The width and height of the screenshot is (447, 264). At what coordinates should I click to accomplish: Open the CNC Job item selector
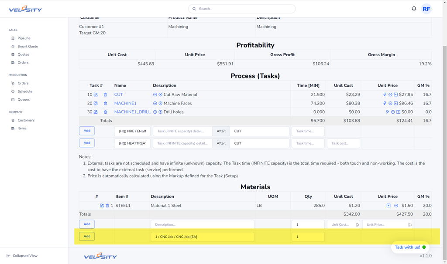[202, 237]
